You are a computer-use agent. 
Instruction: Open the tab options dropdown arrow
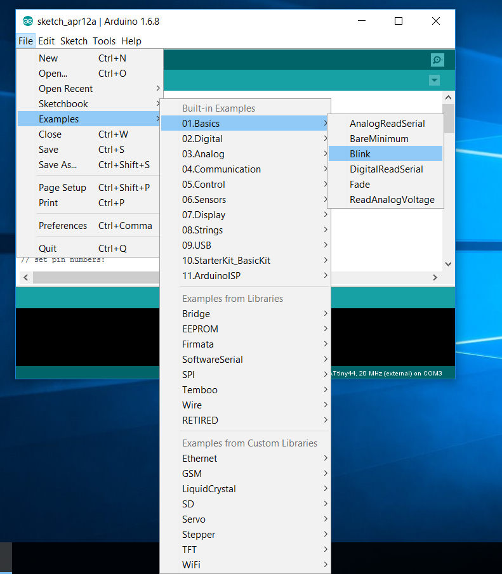pyautogui.click(x=434, y=80)
